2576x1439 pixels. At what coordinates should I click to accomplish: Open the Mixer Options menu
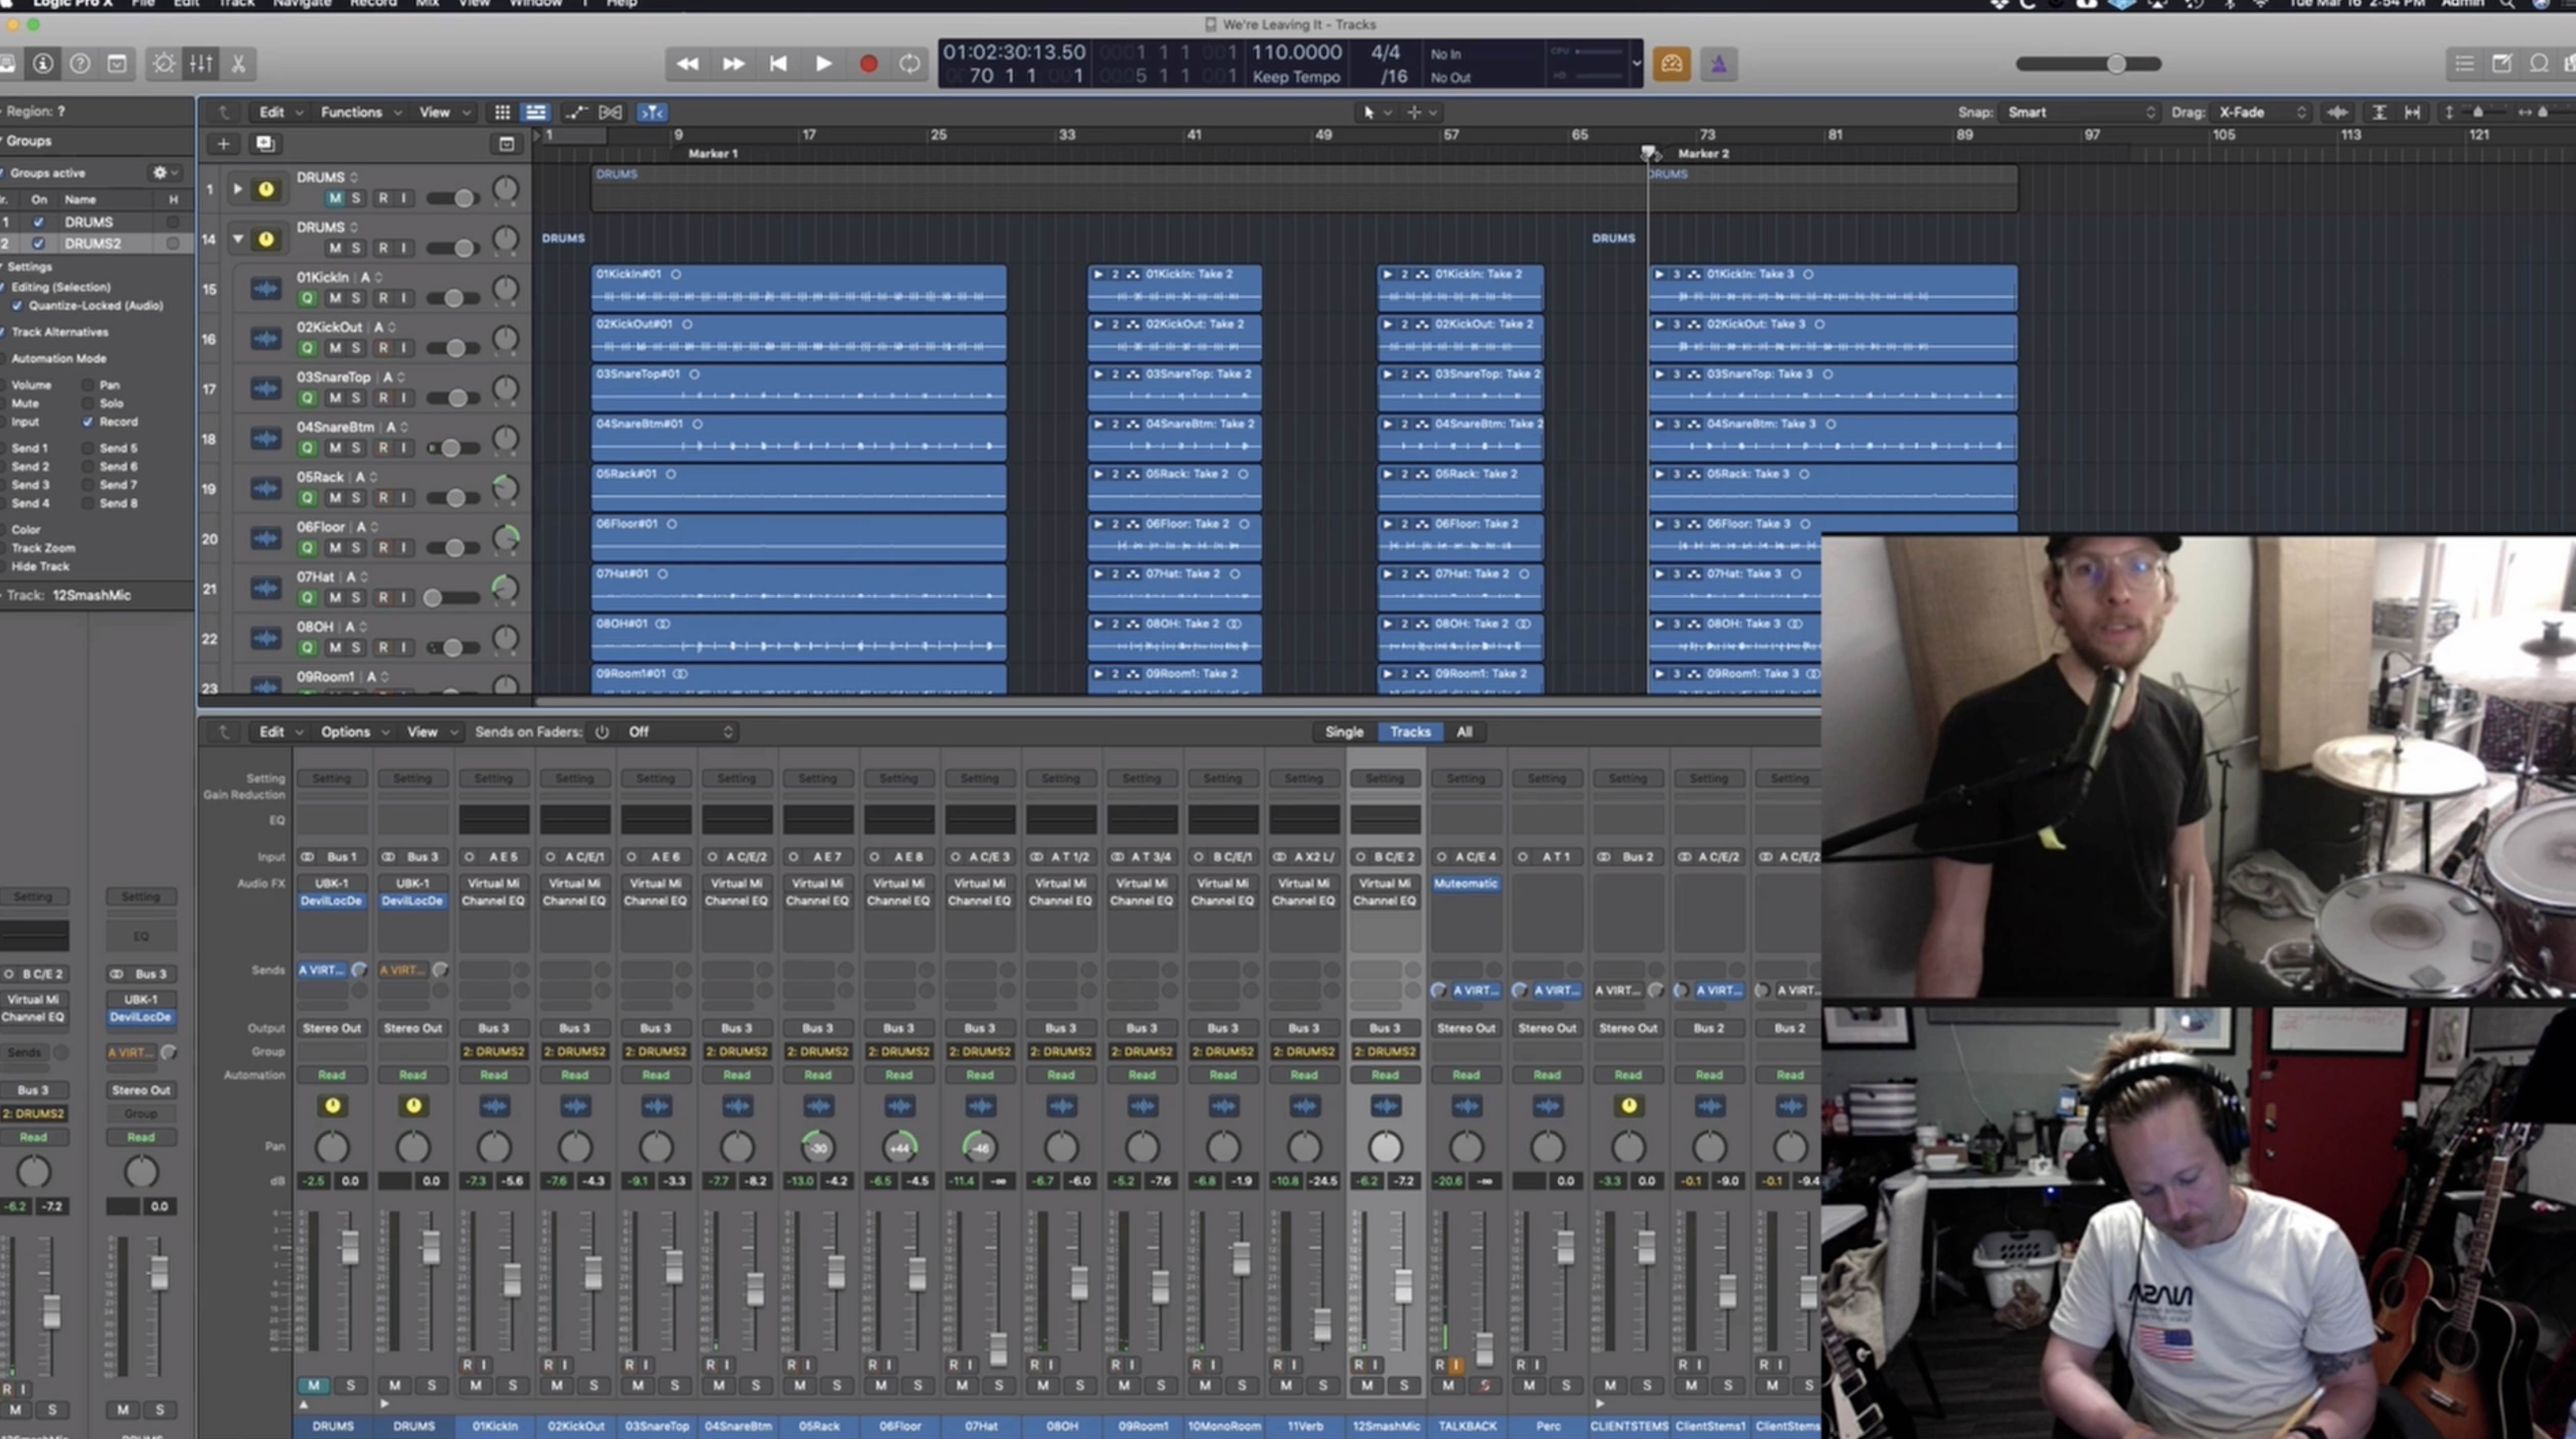(354, 732)
